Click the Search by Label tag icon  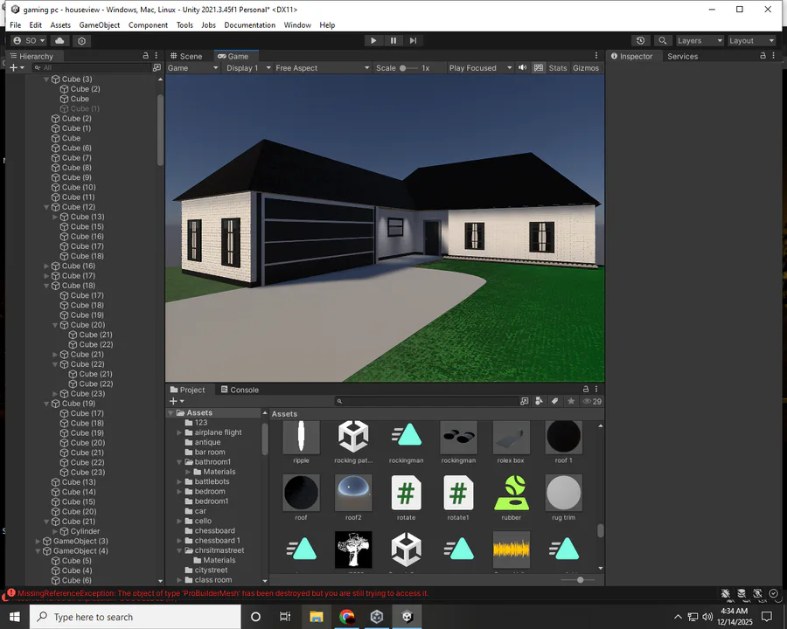554,401
